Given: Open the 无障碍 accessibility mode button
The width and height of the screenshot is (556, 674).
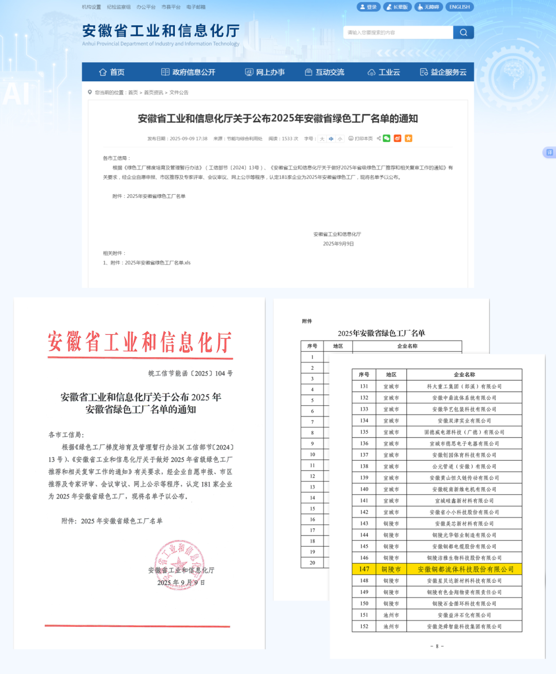Looking at the screenshot, I should pos(428,7).
